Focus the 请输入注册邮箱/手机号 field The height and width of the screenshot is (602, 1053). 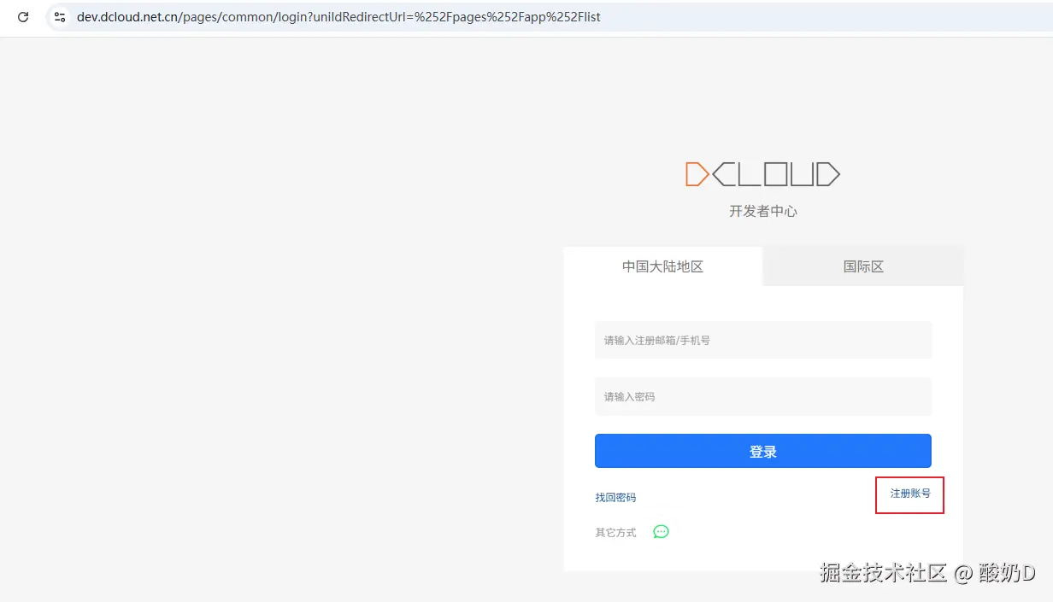coord(763,340)
